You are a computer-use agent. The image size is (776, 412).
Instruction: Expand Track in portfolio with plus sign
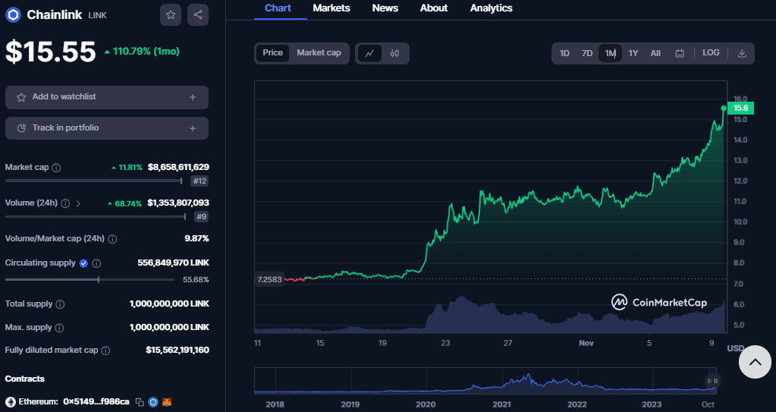tap(193, 128)
